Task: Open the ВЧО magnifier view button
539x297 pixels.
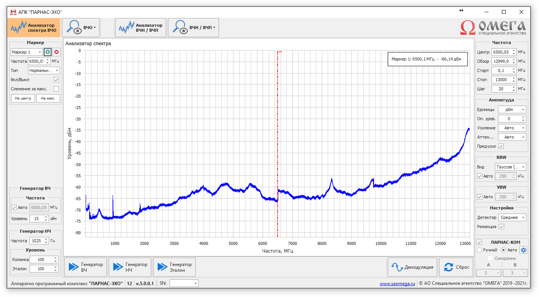Action: (x=81, y=28)
